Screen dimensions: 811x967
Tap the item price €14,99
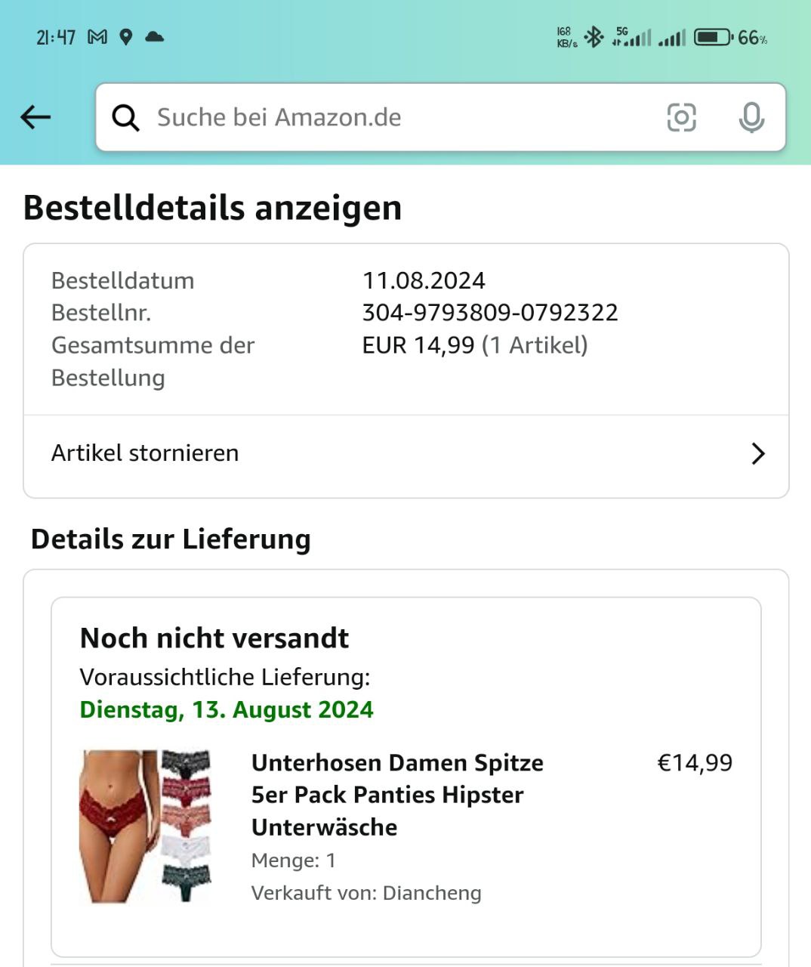click(695, 763)
